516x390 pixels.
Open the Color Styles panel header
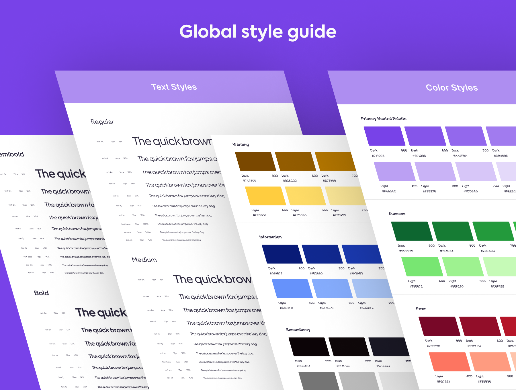[451, 87]
